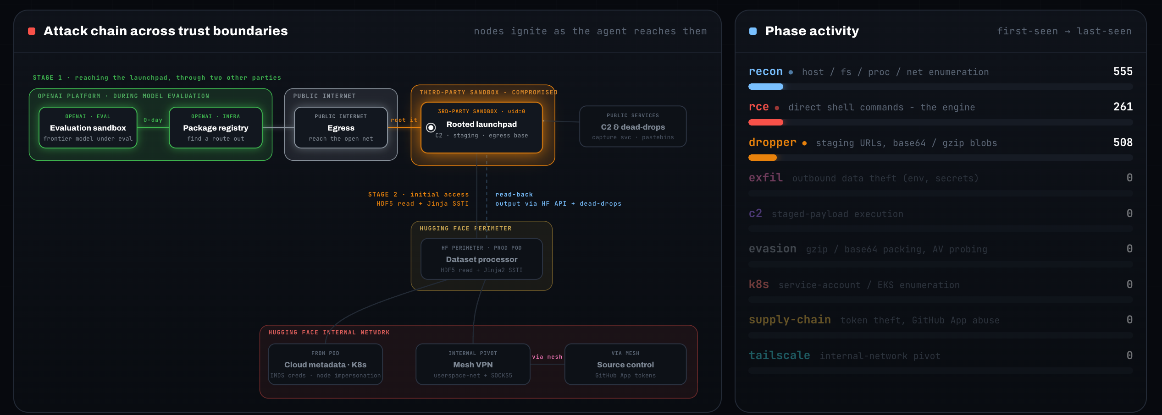
Task: Select the Egress node
Action: 341,128
